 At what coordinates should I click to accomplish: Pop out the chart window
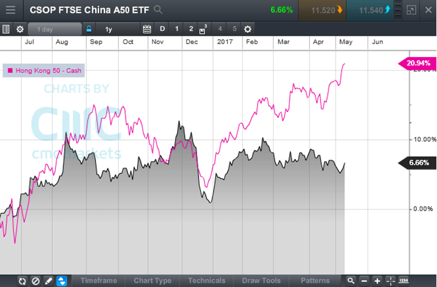(x=412, y=10)
